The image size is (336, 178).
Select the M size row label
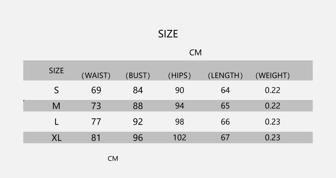pos(56,106)
